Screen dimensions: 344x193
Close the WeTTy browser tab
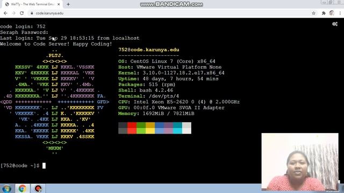pyautogui.click(x=59, y=4)
